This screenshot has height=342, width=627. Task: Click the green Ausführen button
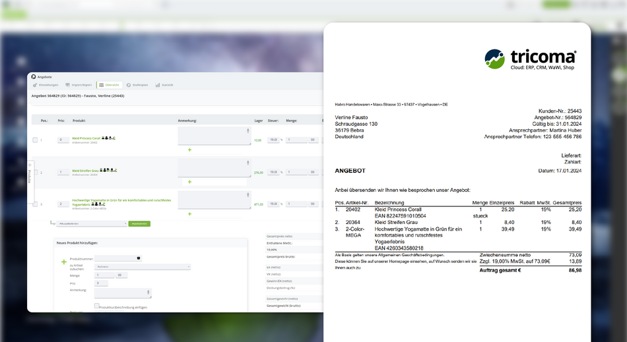tap(139, 223)
